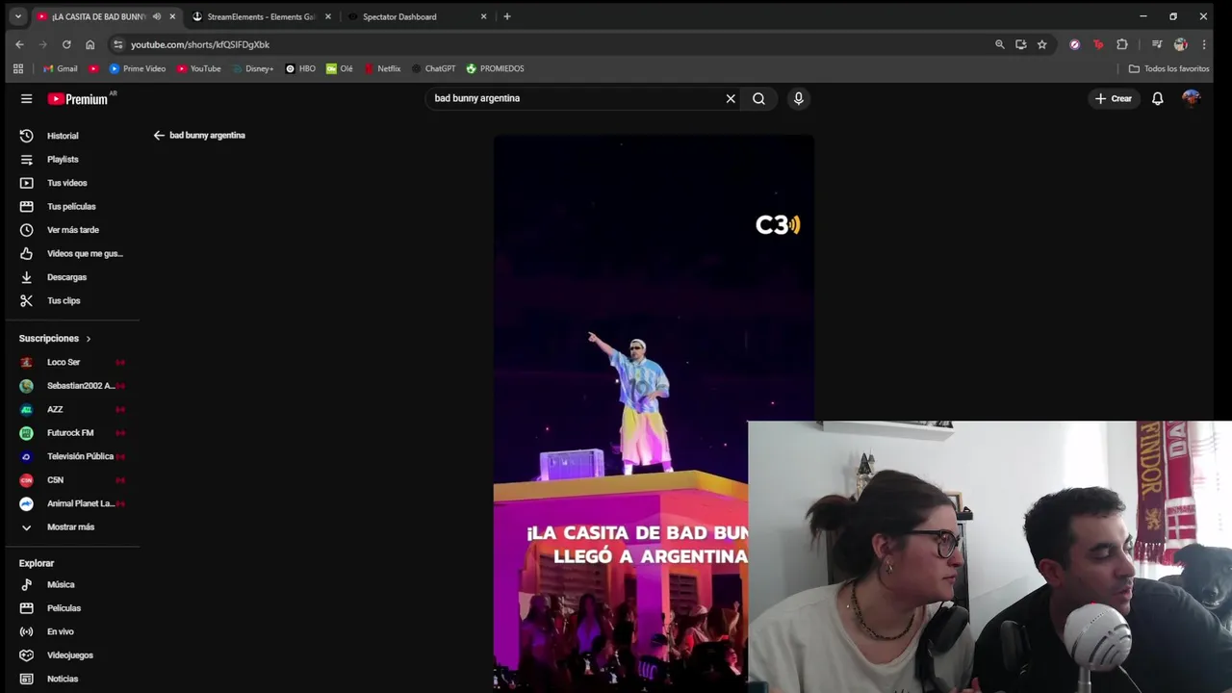Open the Gmail bookmark
The width and height of the screenshot is (1232, 693).
(60, 68)
